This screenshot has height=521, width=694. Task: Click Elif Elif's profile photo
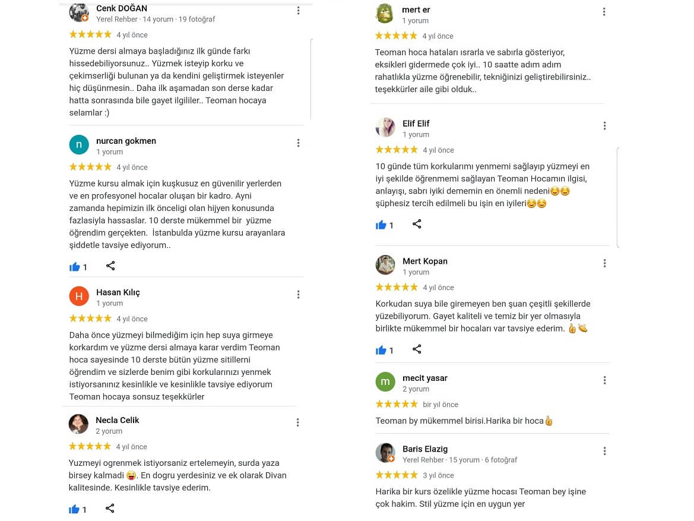[385, 127]
